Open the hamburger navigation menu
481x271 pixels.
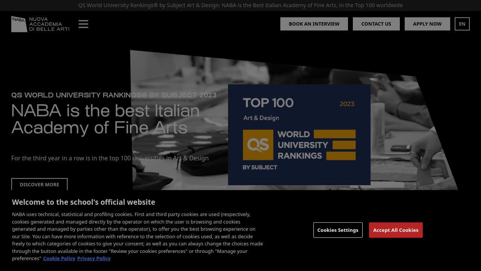tap(83, 24)
